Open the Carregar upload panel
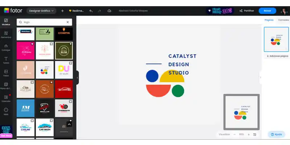Image resolution: width=290 pixels, height=145 pixels. 6,47
